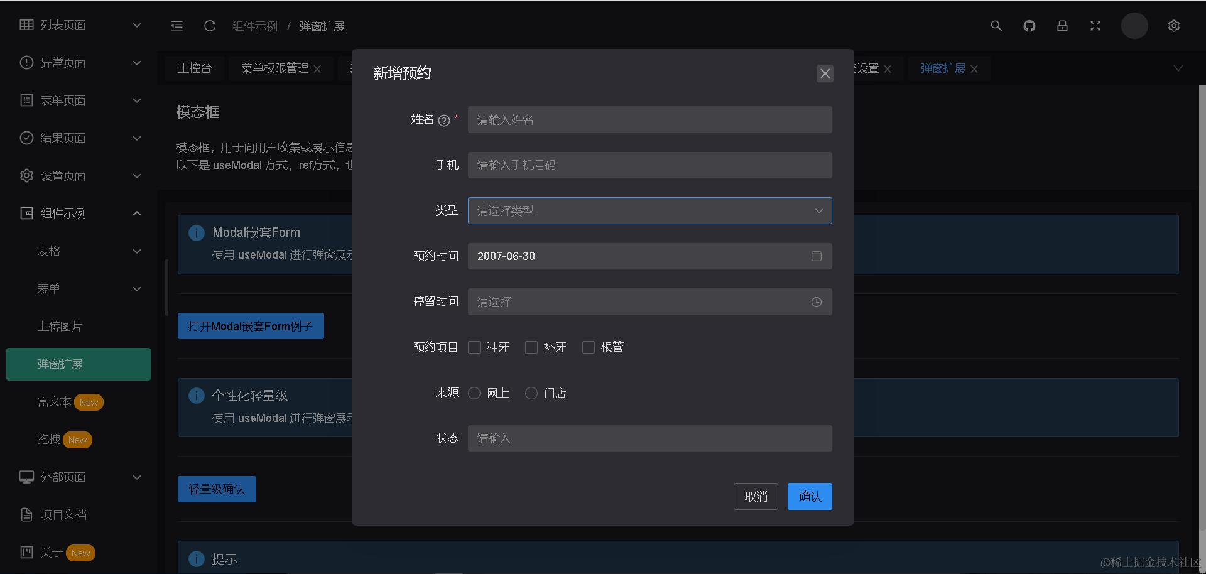
Task: Expand the 异常页面 menu chevron
Action: [137, 63]
